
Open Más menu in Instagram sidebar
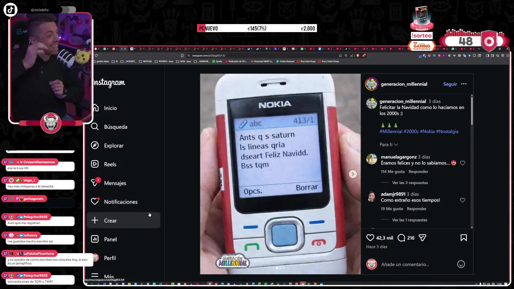click(x=104, y=276)
